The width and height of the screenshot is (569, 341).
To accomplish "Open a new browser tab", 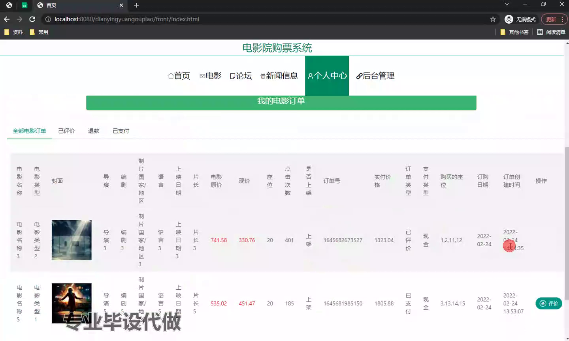I will pos(136,5).
